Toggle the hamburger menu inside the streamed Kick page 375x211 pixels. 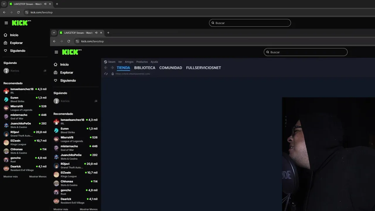tap(56, 52)
